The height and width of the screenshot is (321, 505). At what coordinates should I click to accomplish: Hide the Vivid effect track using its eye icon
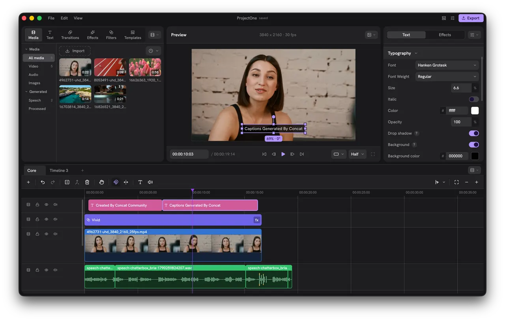coord(46,219)
